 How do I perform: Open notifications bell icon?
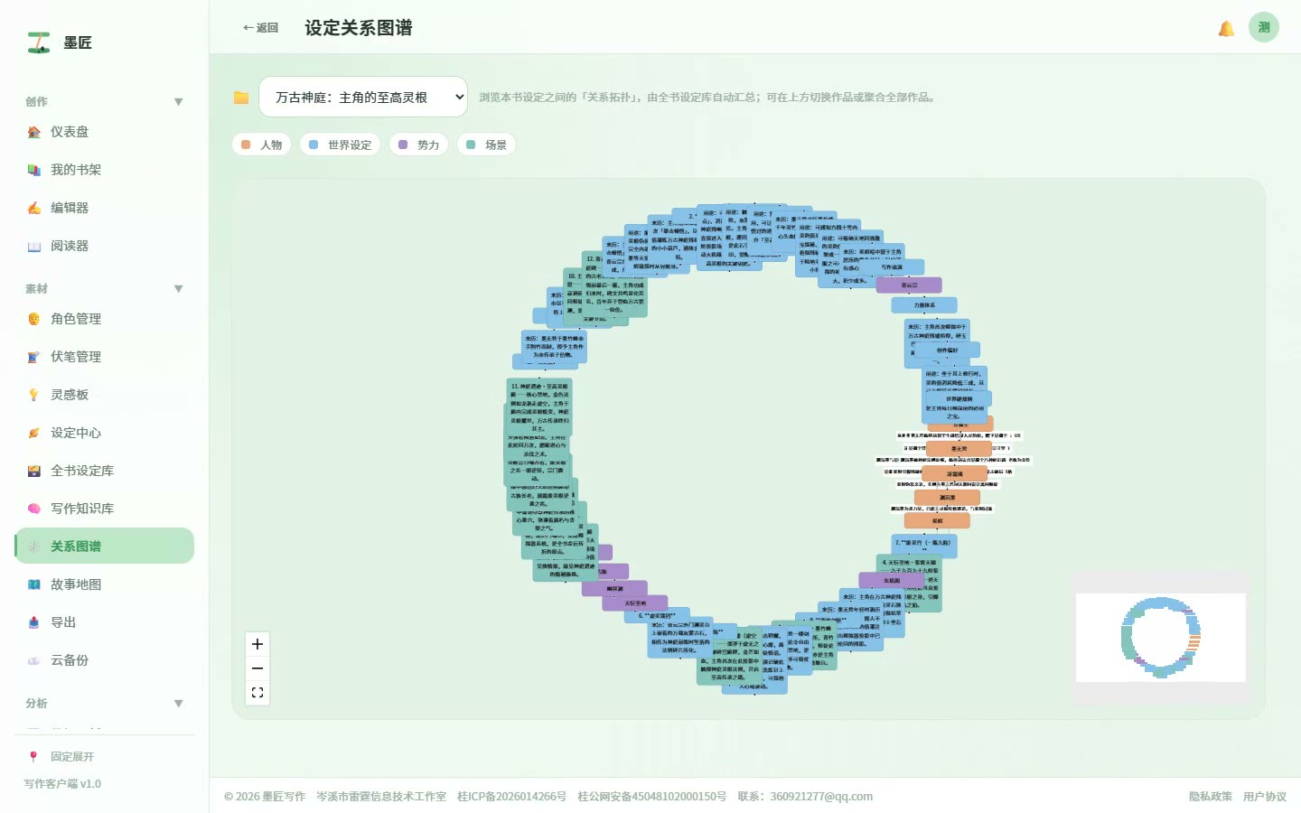[x=1226, y=28]
